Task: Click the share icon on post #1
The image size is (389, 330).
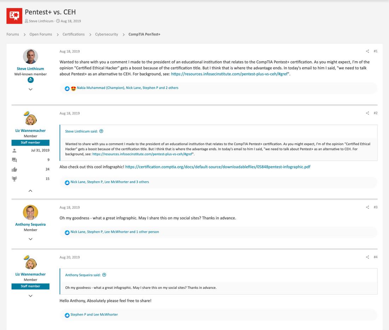Action: pos(367,51)
